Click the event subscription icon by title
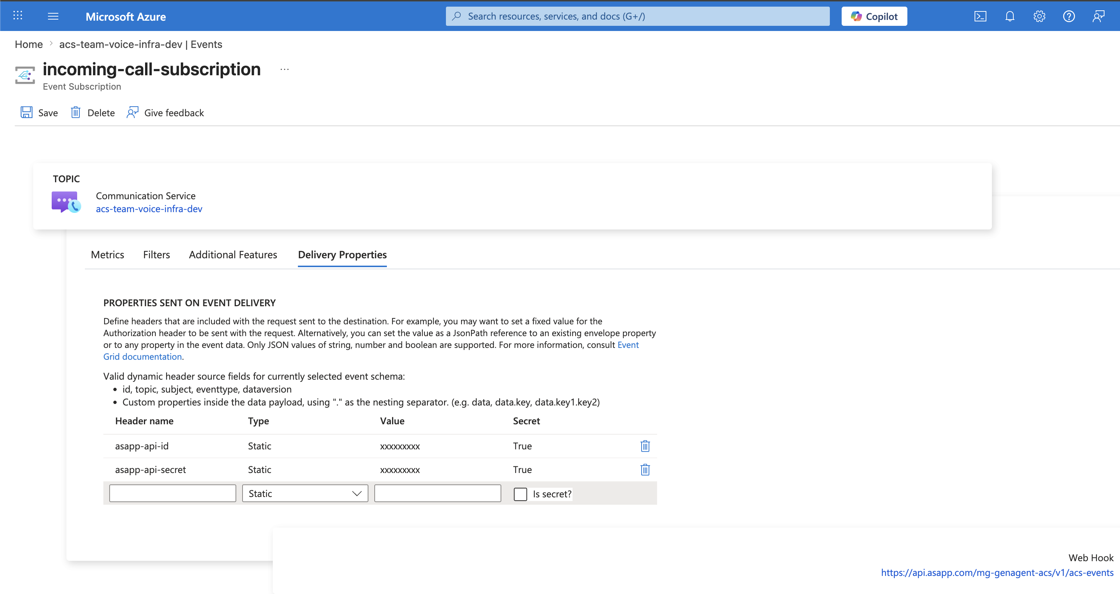Viewport: 1120px width, 594px height. click(x=25, y=75)
